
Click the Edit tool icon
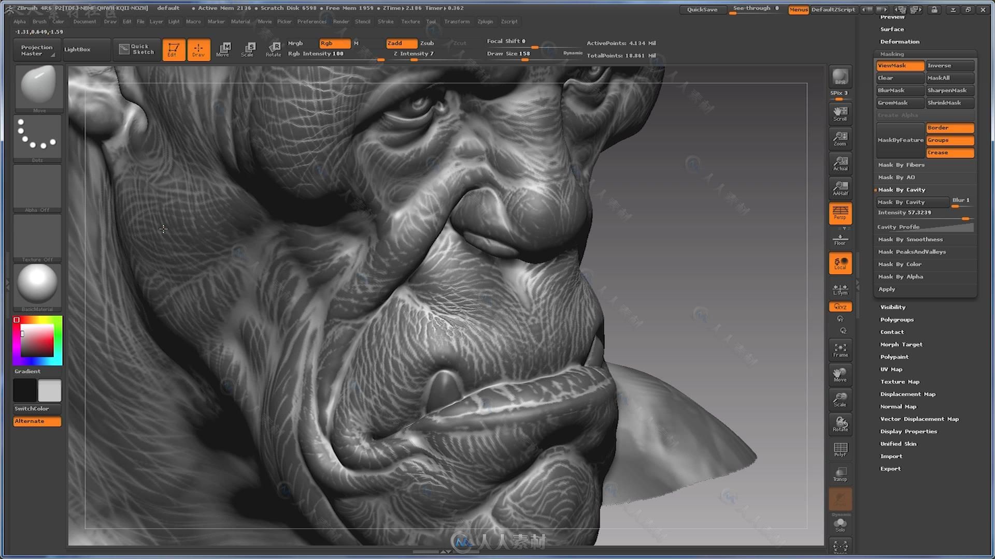(173, 49)
